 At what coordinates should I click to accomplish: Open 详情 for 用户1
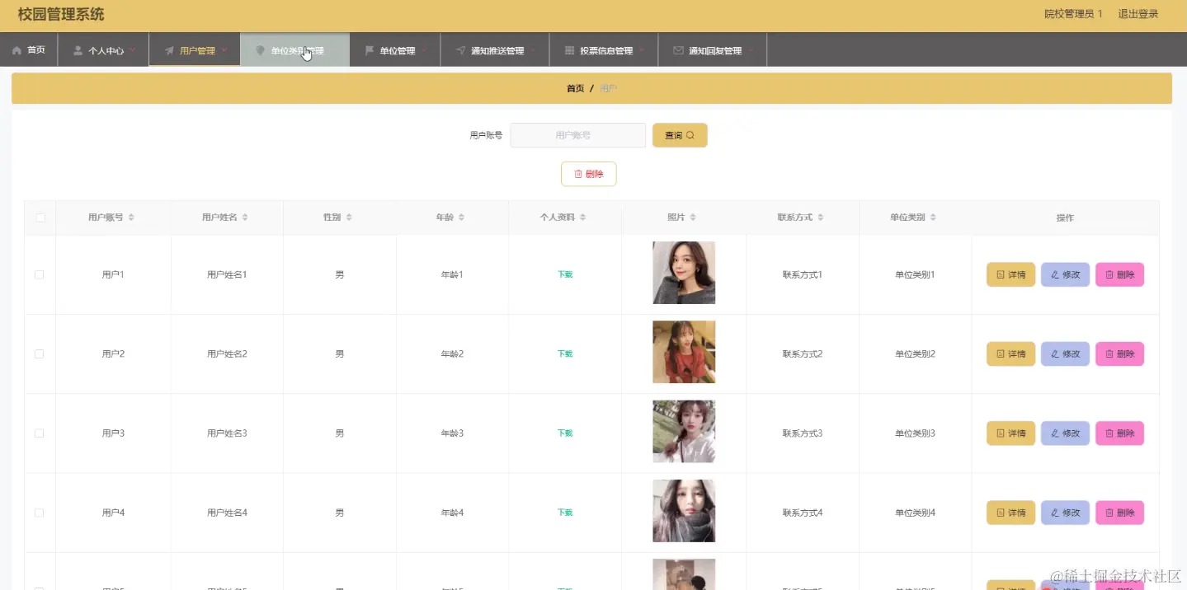(1010, 274)
